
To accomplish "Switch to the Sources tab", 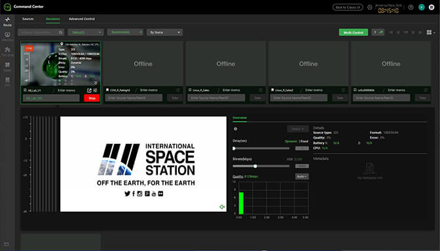I will (27, 19).
